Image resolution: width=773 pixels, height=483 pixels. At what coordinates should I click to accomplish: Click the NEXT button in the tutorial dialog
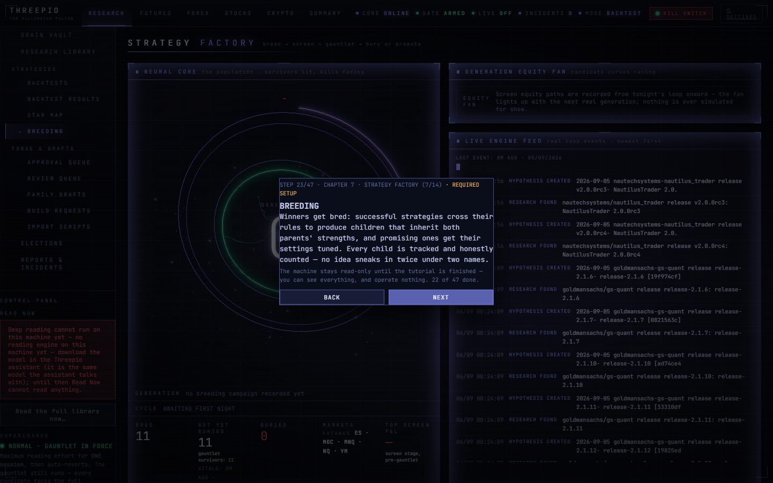441,297
